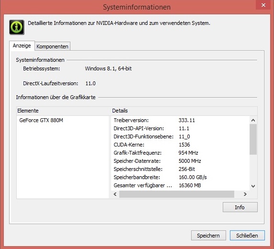Click the DirectX-Laufzeitversion label

point(50,83)
